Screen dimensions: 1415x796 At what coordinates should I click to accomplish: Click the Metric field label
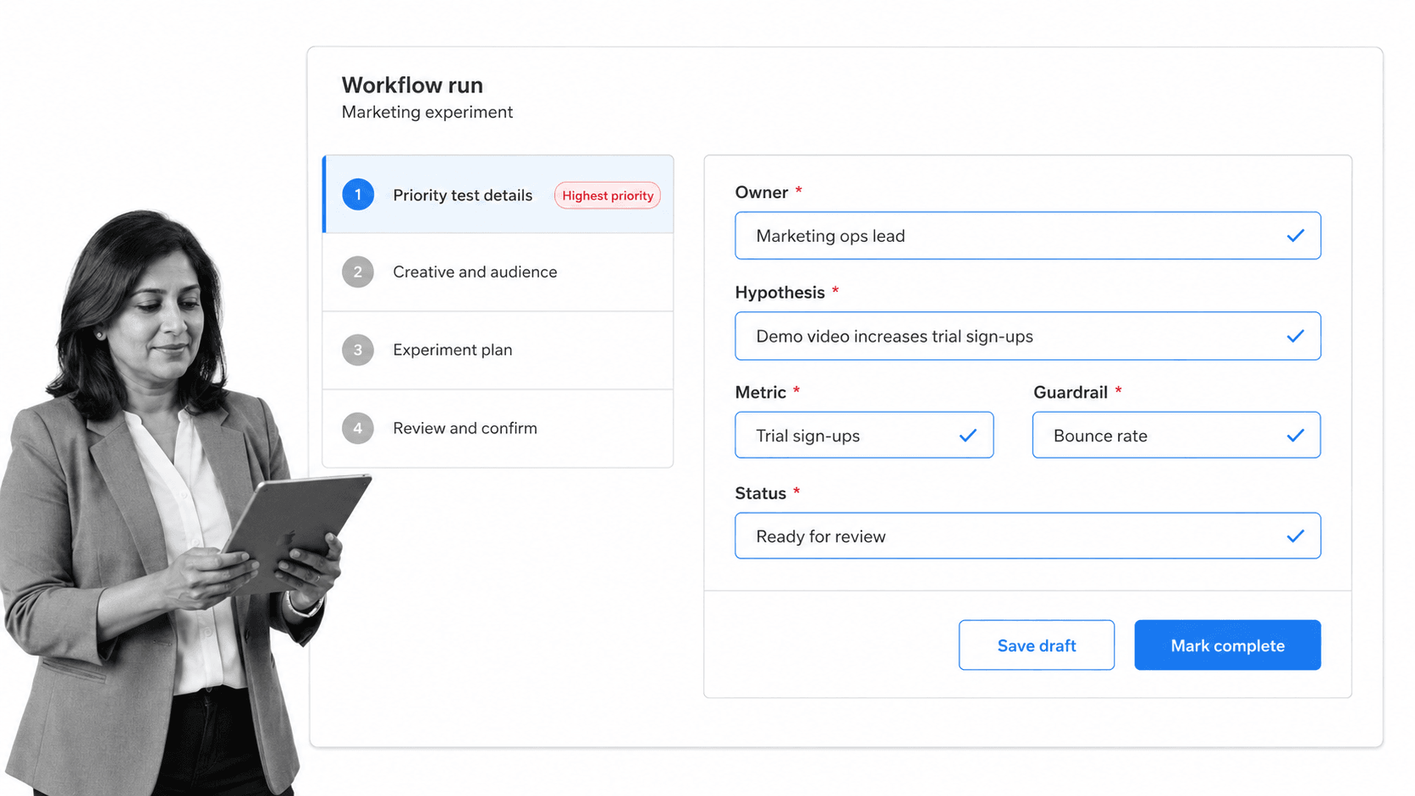[x=761, y=393]
